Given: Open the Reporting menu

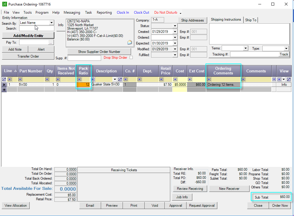Looking at the screenshot, I should coord(104,13).
